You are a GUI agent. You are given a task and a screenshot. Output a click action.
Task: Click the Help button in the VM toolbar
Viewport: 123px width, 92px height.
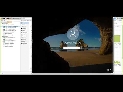pos(120,21)
